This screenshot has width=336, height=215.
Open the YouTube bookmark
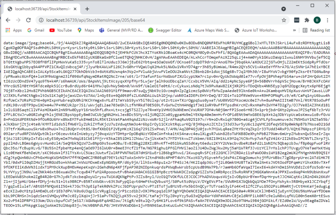tap(61, 30)
